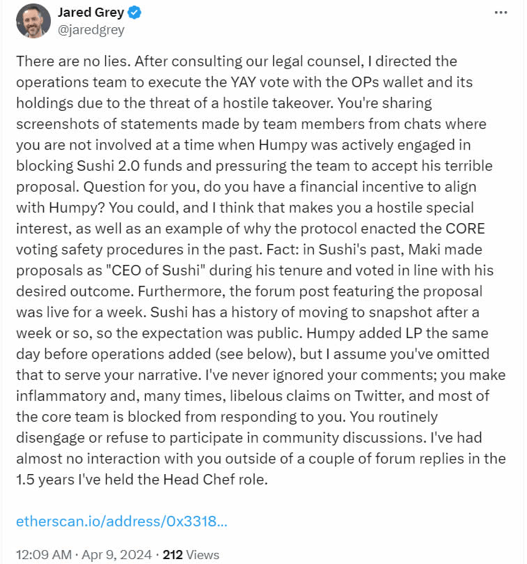This screenshot has height=564, width=527.
Task: Click the Apr 9, 2024 date
Action: click(119, 555)
